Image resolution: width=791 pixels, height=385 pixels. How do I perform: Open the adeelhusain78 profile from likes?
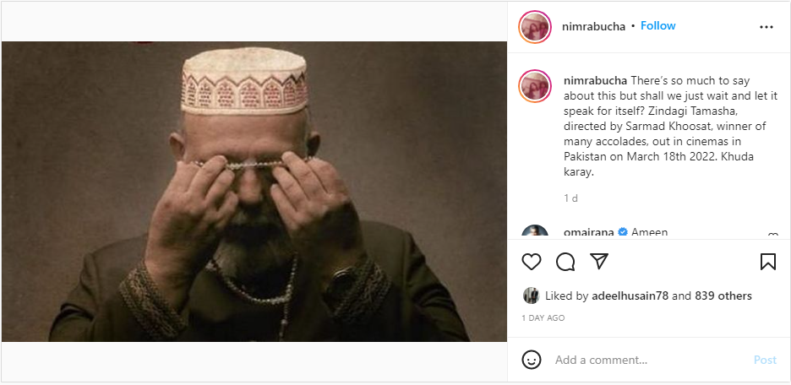pos(630,296)
